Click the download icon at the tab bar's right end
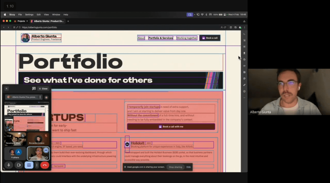 click(x=244, y=21)
